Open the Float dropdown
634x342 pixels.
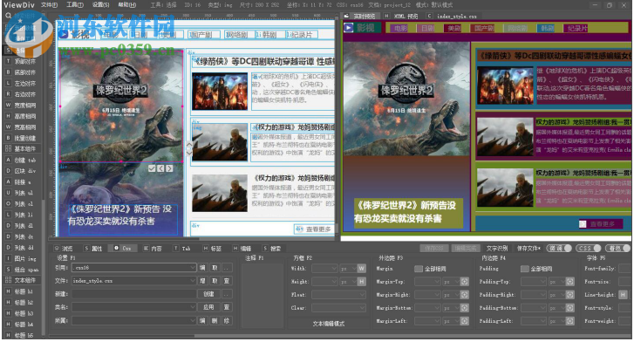click(x=339, y=295)
